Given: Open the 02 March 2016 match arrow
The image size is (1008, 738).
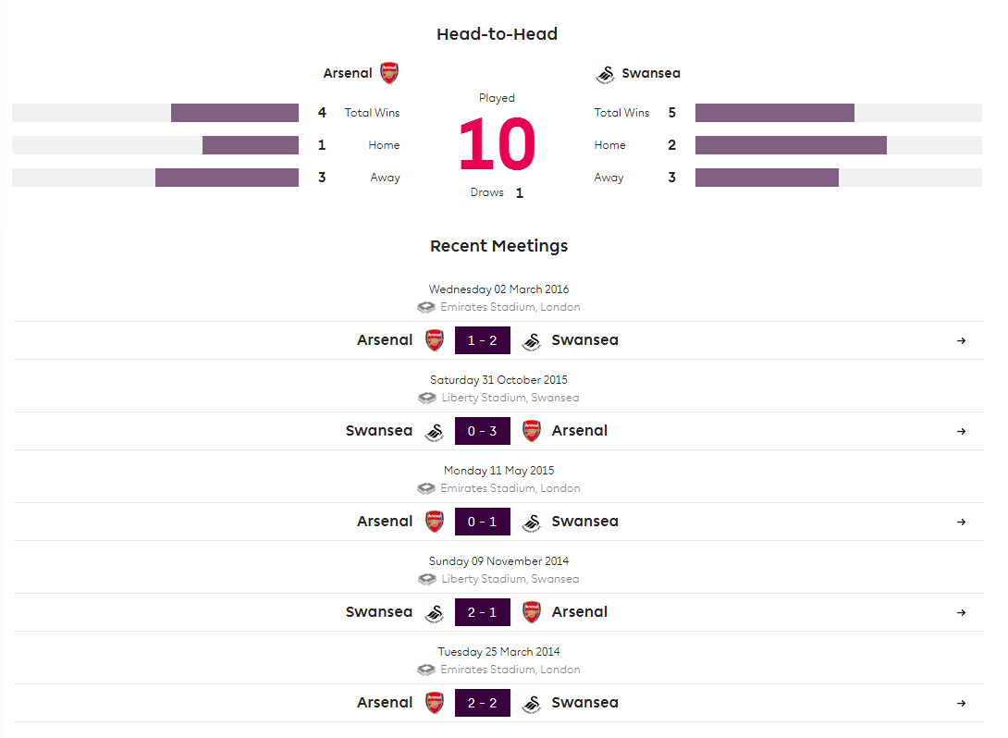Looking at the screenshot, I should click(x=961, y=340).
